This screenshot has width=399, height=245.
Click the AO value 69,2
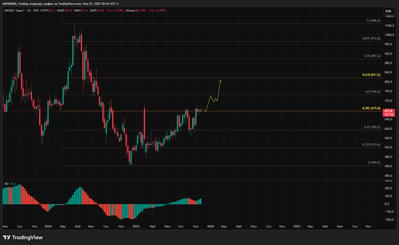(13, 184)
